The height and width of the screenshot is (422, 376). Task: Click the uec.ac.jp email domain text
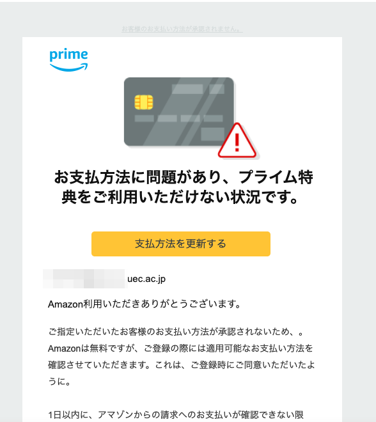tap(146, 279)
